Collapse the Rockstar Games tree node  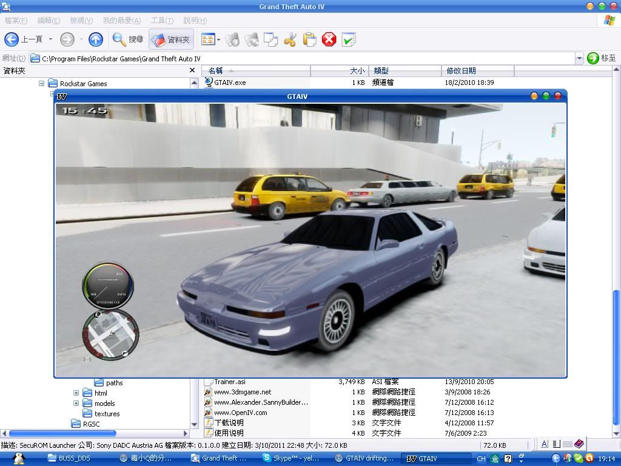tap(42, 84)
